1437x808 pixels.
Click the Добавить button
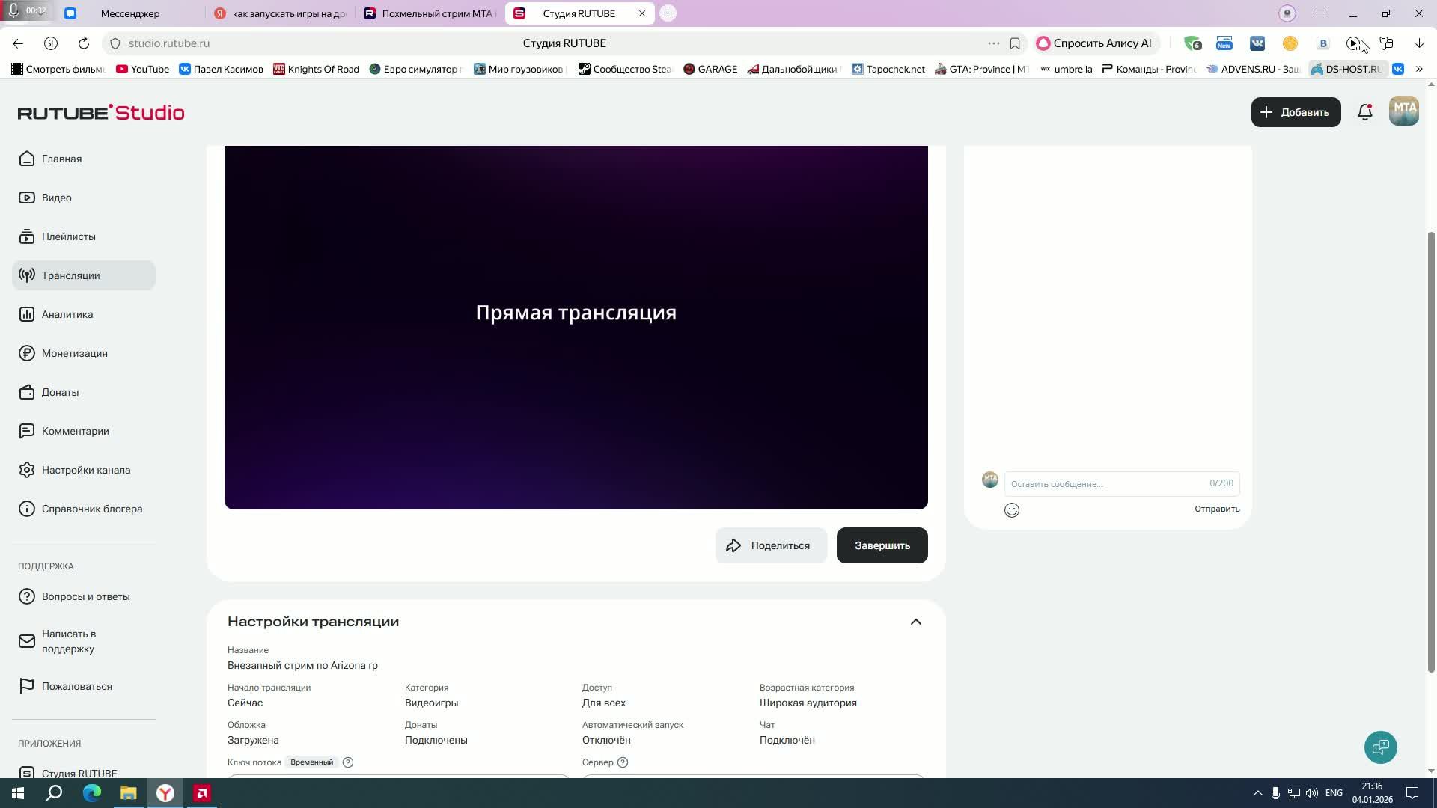(1296, 112)
